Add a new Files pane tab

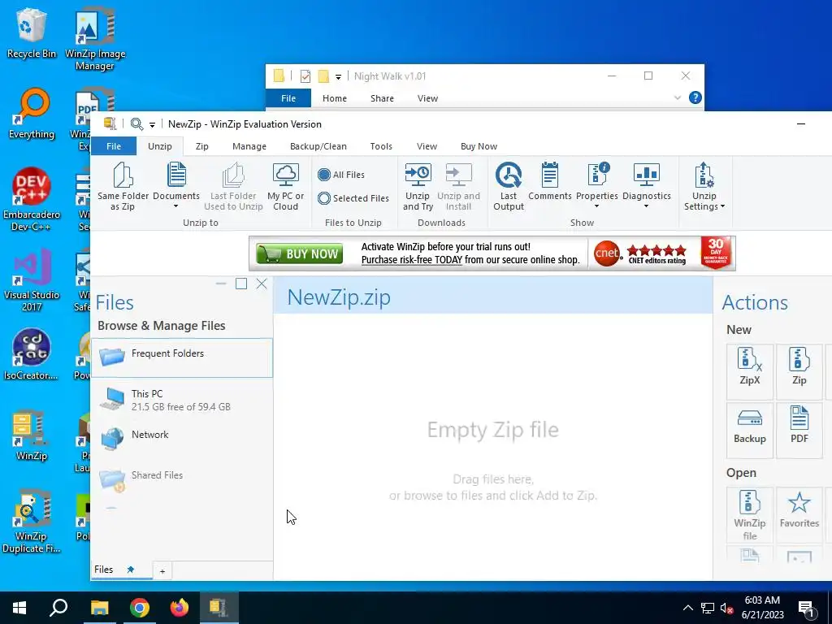[162, 571]
